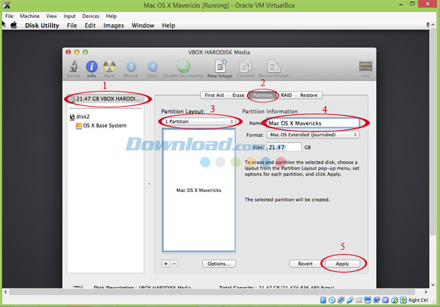Click the Apply button

pyautogui.click(x=342, y=264)
